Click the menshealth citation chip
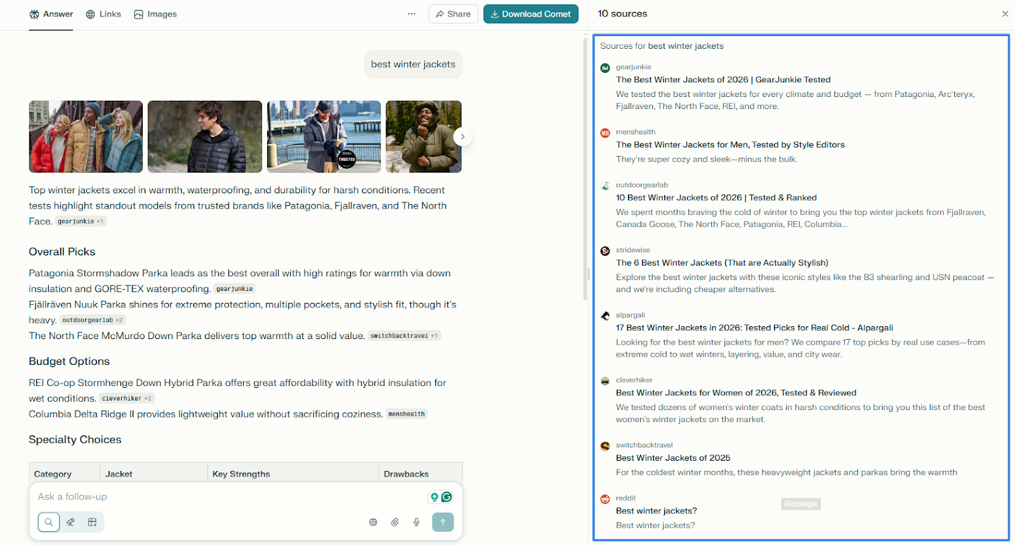 407,414
